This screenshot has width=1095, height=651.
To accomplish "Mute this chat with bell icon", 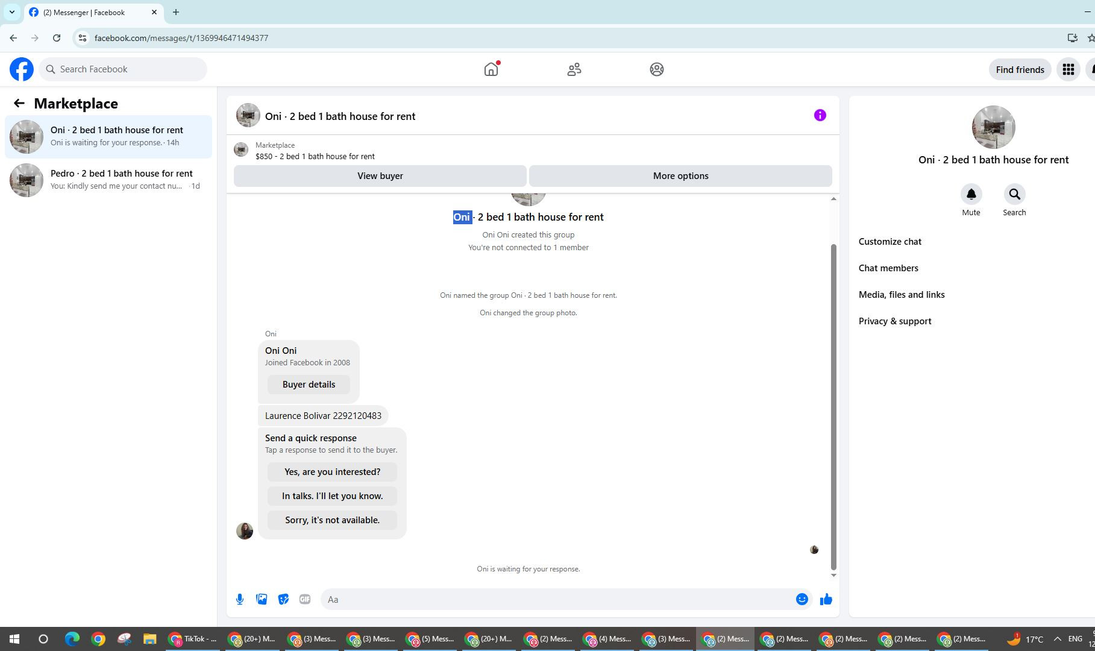I will click(x=971, y=194).
